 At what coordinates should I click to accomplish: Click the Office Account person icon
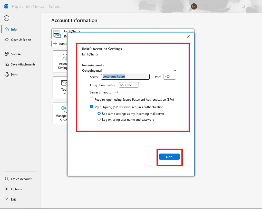[x=6, y=179]
